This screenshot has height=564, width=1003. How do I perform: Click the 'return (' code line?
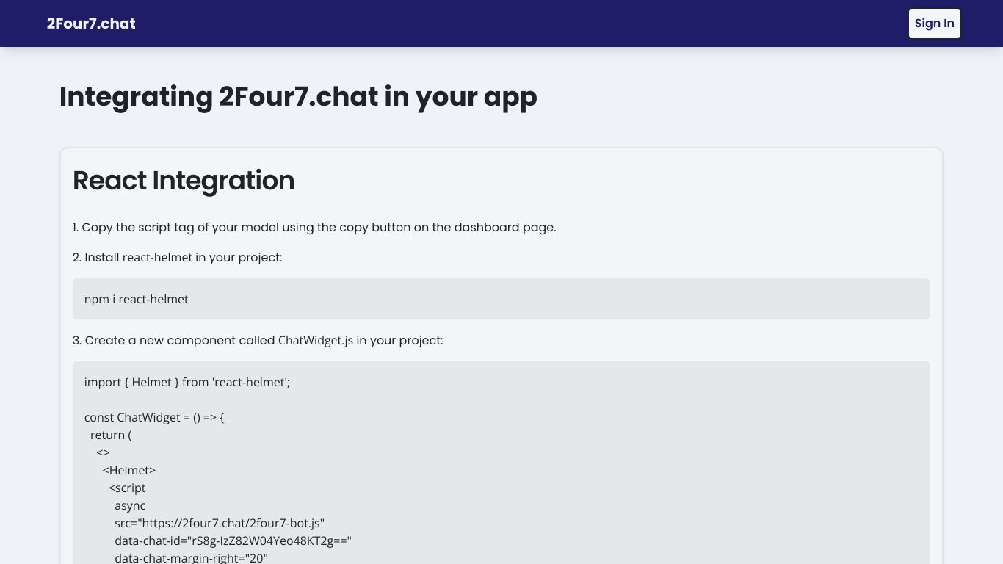tap(111, 435)
